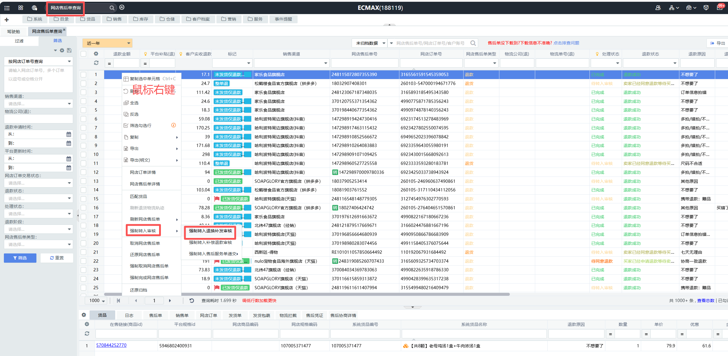728x356 pixels.
Task: Open the 近一年 date range dropdown
Action: coord(107,43)
